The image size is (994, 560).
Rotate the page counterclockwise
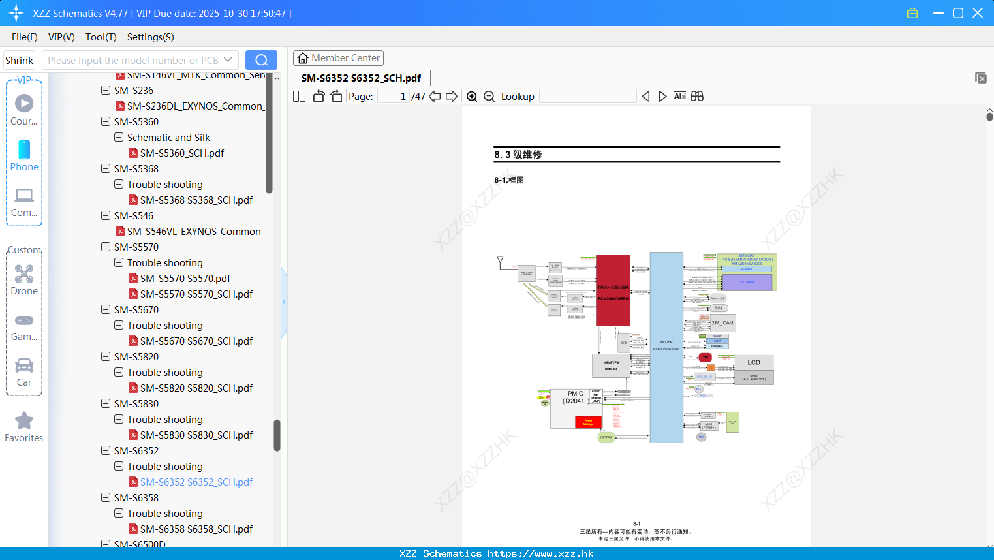[x=318, y=97]
